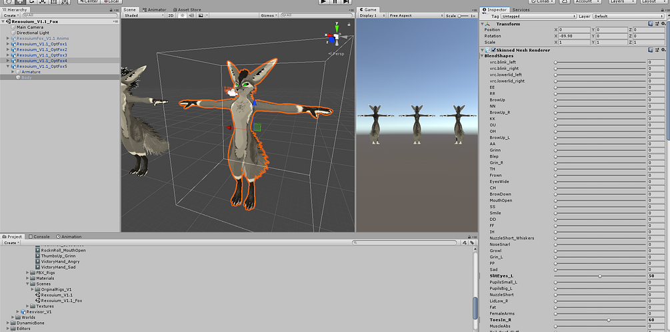
Task: Click the Project search-by-type icon
Action: pyautogui.click(x=465, y=242)
